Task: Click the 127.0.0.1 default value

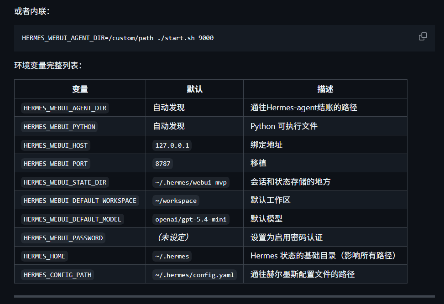Action: click(172, 145)
